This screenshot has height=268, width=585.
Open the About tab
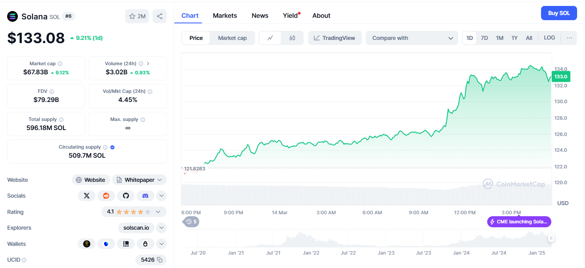click(321, 15)
